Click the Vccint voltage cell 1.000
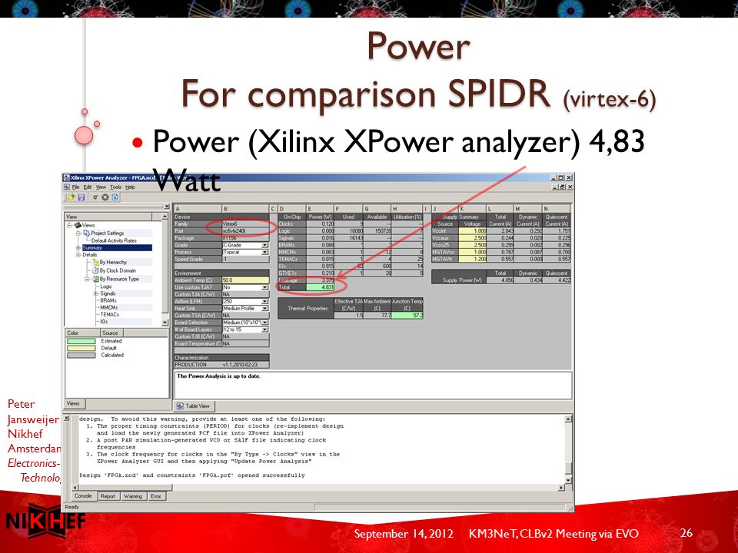 pyautogui.click(x=473, y=231)
